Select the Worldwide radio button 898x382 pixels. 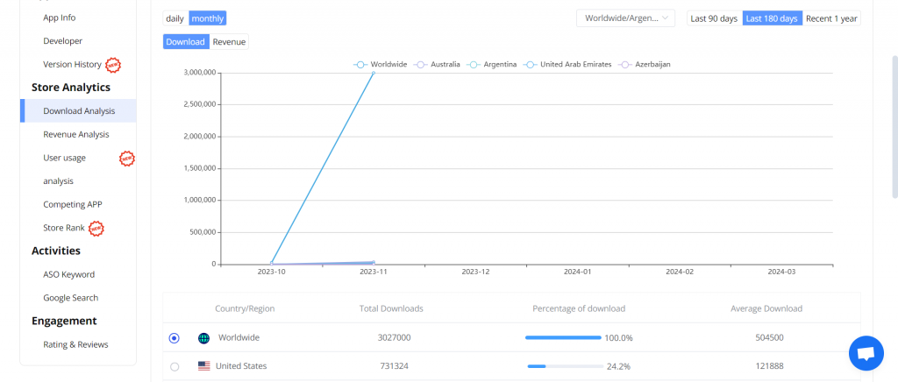click(x=175, y=338)
